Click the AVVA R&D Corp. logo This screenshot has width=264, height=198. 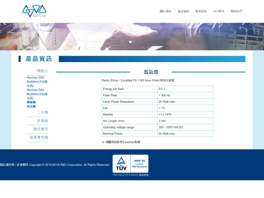tap(34, 11)
